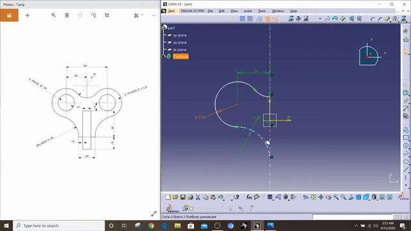Viewport: 411px width, 231px height.
Task: Open Edit & Create dropdown in Photos
Action: click(x=138, y=15)
